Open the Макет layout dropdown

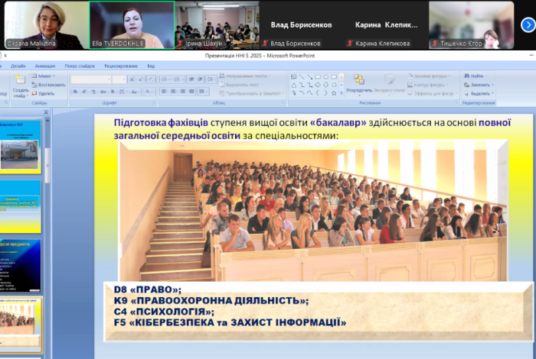pos(44,76)
